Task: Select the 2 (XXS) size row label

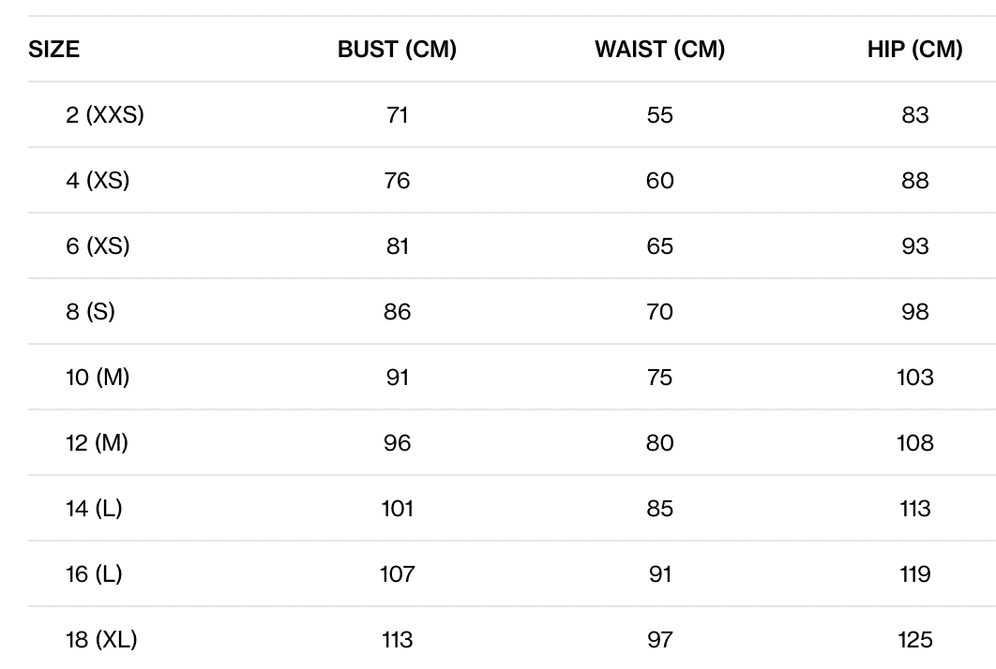Action: (x=105, y=115)
